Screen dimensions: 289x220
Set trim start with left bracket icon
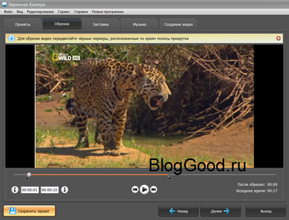point(15,190)
